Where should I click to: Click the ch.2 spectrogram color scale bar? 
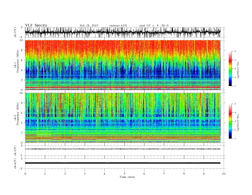click(x=230, y=121)
